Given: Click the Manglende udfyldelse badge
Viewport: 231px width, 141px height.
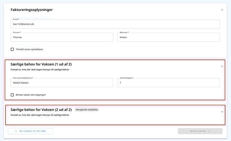Looking at the screenshot, I should pos(87,110).
